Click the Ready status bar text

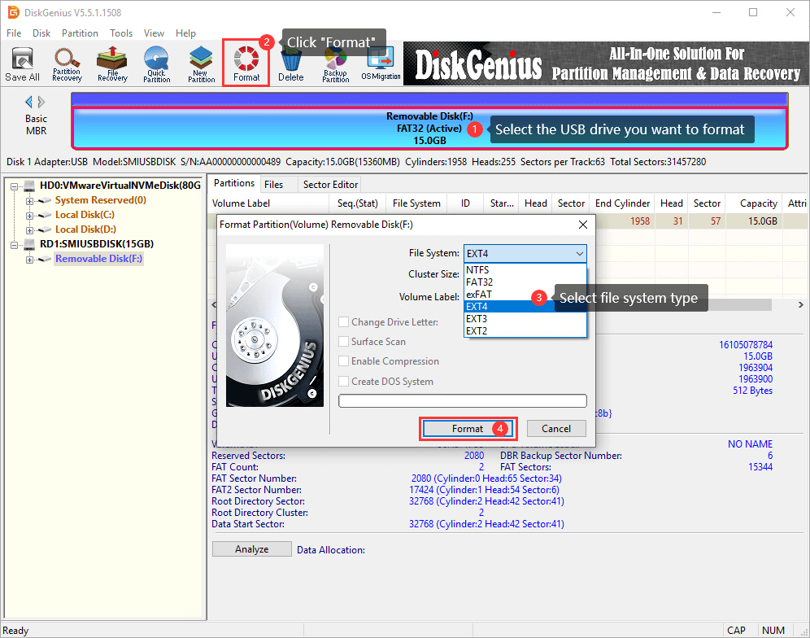(15, 630)
